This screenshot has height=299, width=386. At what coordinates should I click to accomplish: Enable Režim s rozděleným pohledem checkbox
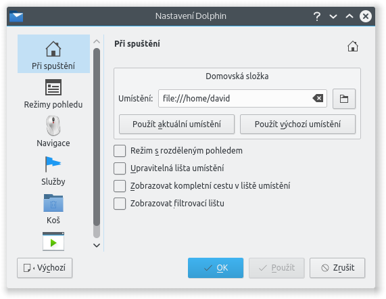(x=120, y=151)
